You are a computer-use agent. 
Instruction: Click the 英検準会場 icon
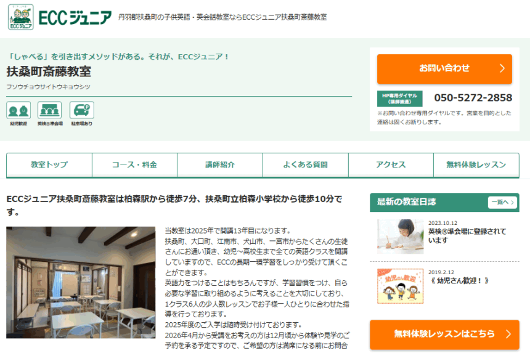(49, 111)
